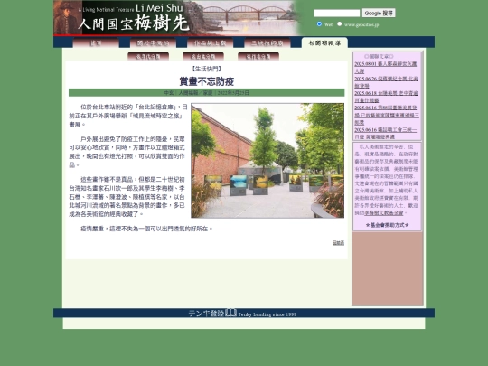Open the 關於李梅樹 tab
This screenshot has width=488, height=366.
(153, 42)
